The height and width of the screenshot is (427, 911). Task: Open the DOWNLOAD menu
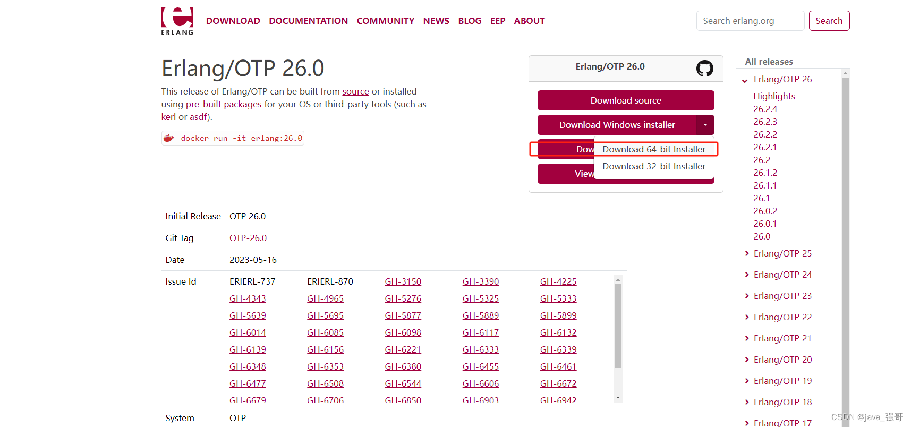233,21
